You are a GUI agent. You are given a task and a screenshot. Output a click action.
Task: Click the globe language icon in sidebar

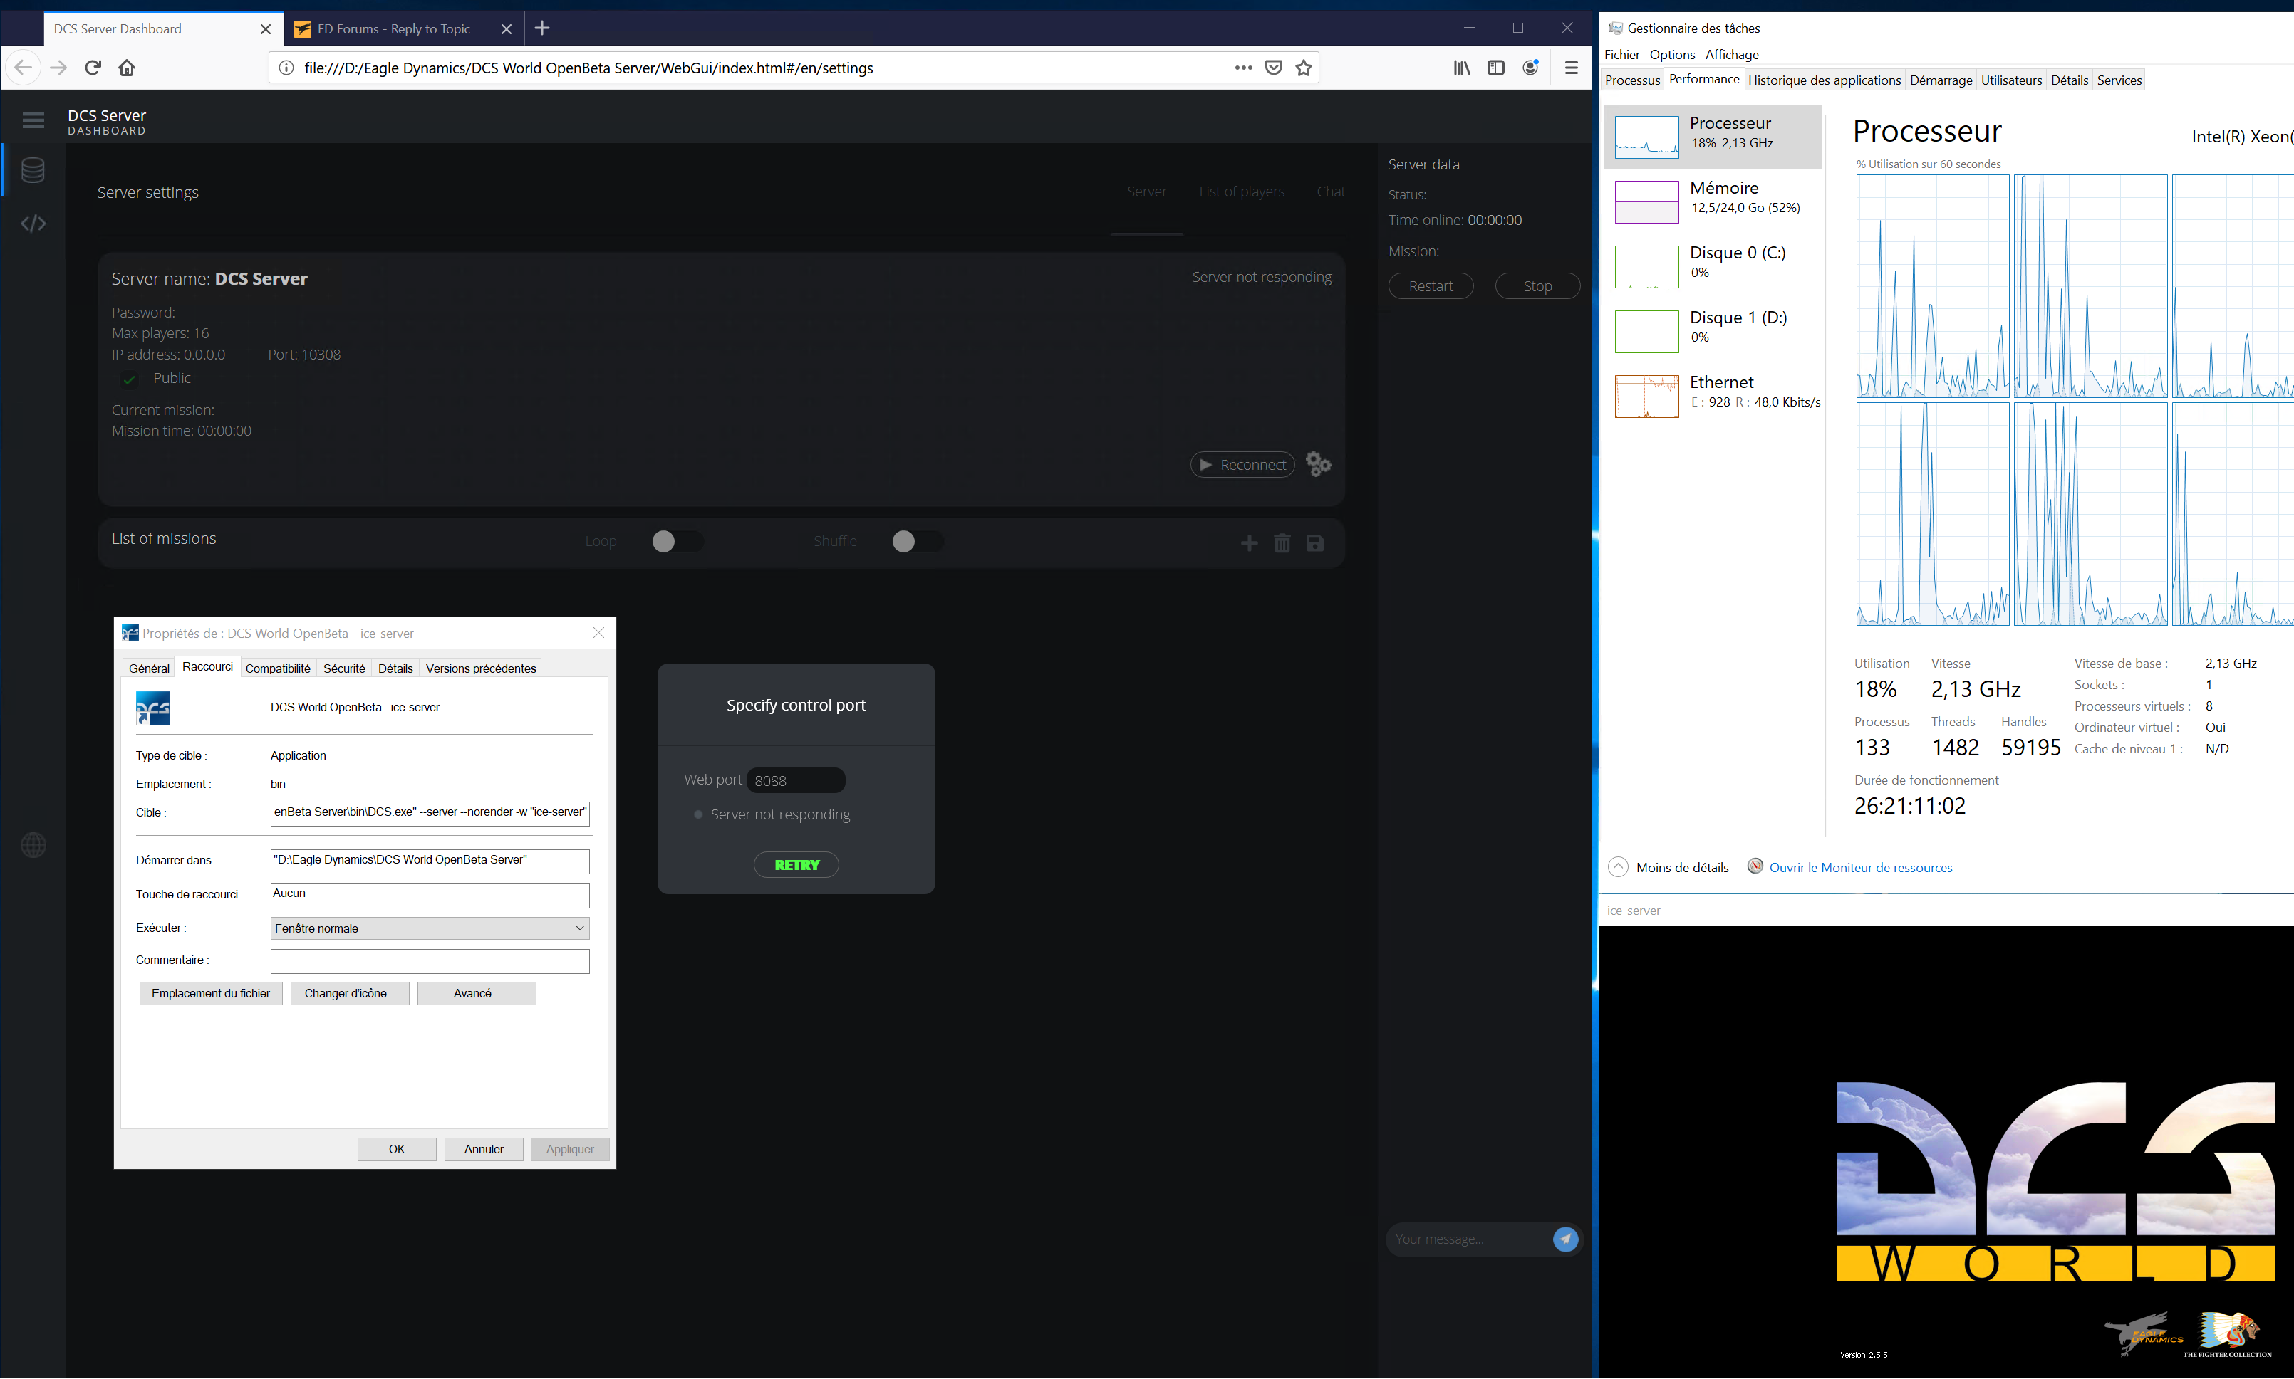click(33, 844)
